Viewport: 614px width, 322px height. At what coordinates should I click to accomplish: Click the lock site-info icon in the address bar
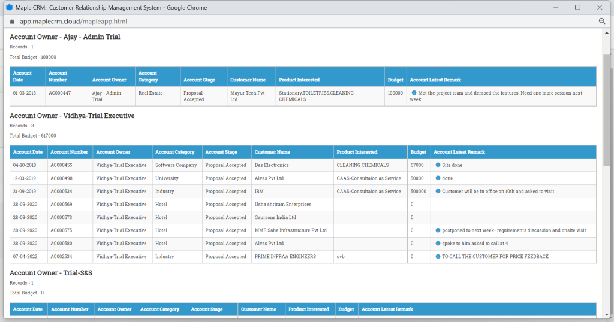12,21
